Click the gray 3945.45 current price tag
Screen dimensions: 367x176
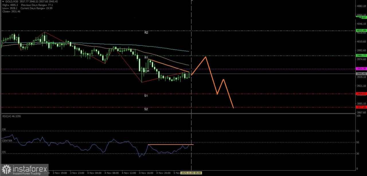point(361,74)
